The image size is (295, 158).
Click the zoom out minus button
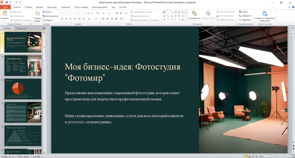point(266,157)
